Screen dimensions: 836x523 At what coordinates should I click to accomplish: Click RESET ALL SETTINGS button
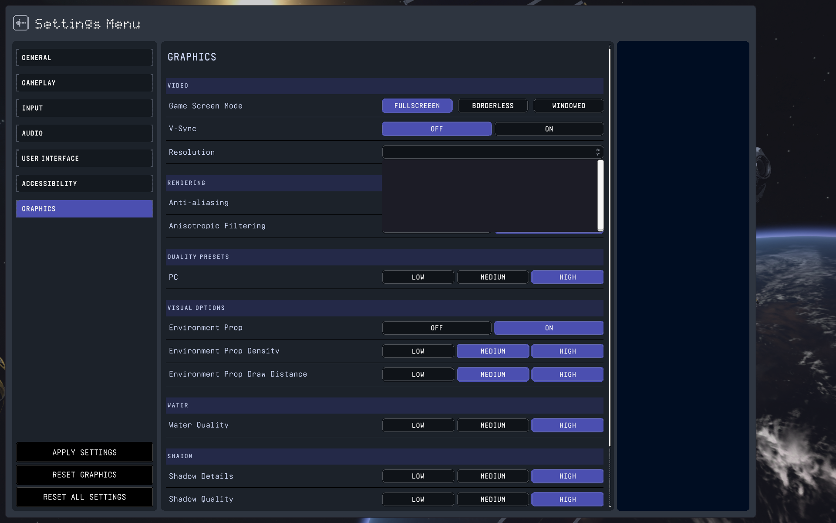84,496
